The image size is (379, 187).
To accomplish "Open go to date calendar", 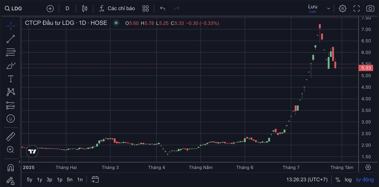I will [95, 180].
